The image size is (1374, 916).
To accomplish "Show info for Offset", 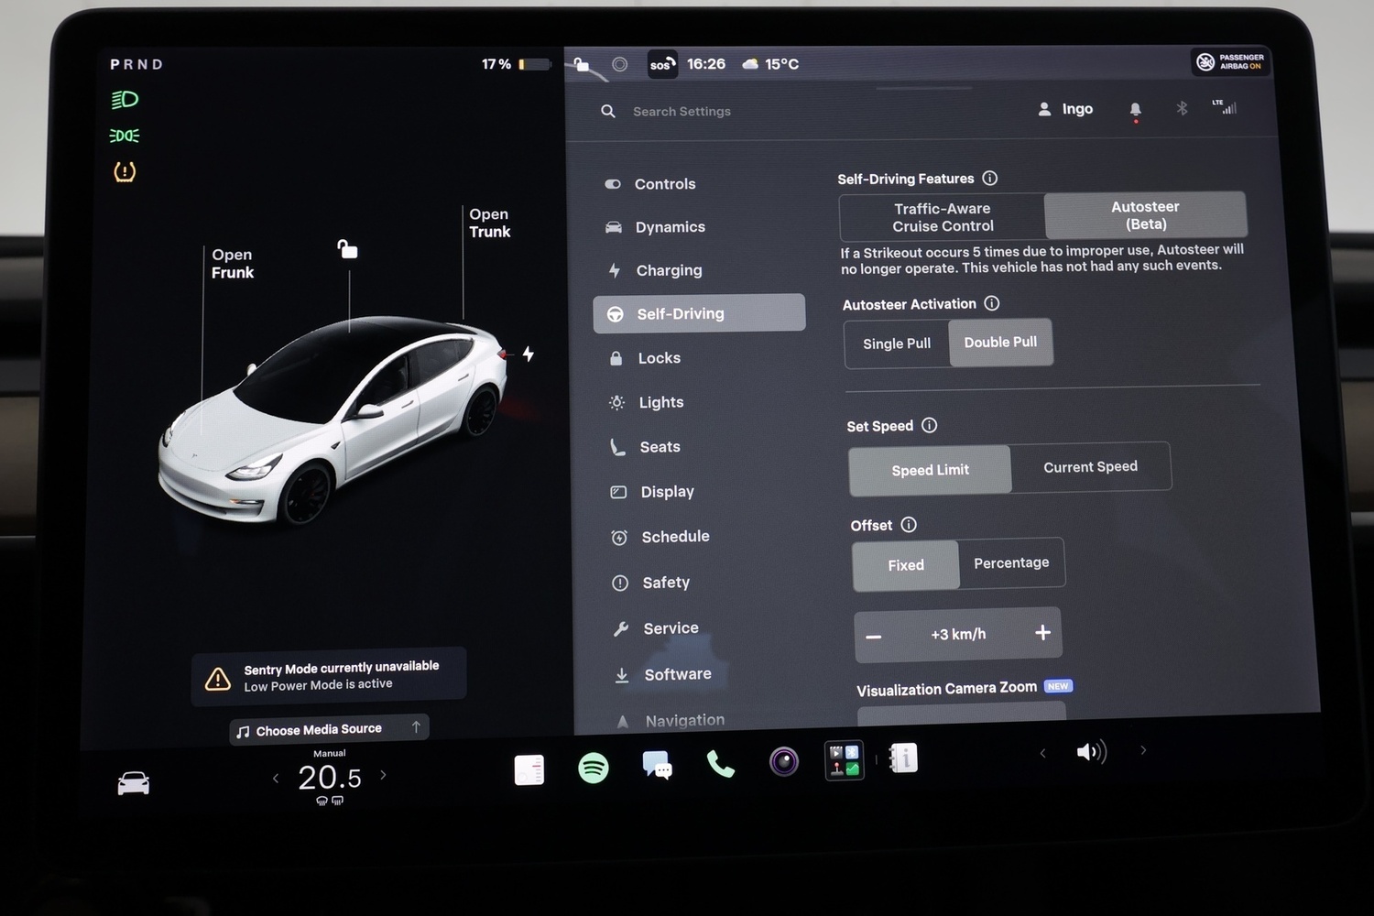I will click(x=909, y=525).
